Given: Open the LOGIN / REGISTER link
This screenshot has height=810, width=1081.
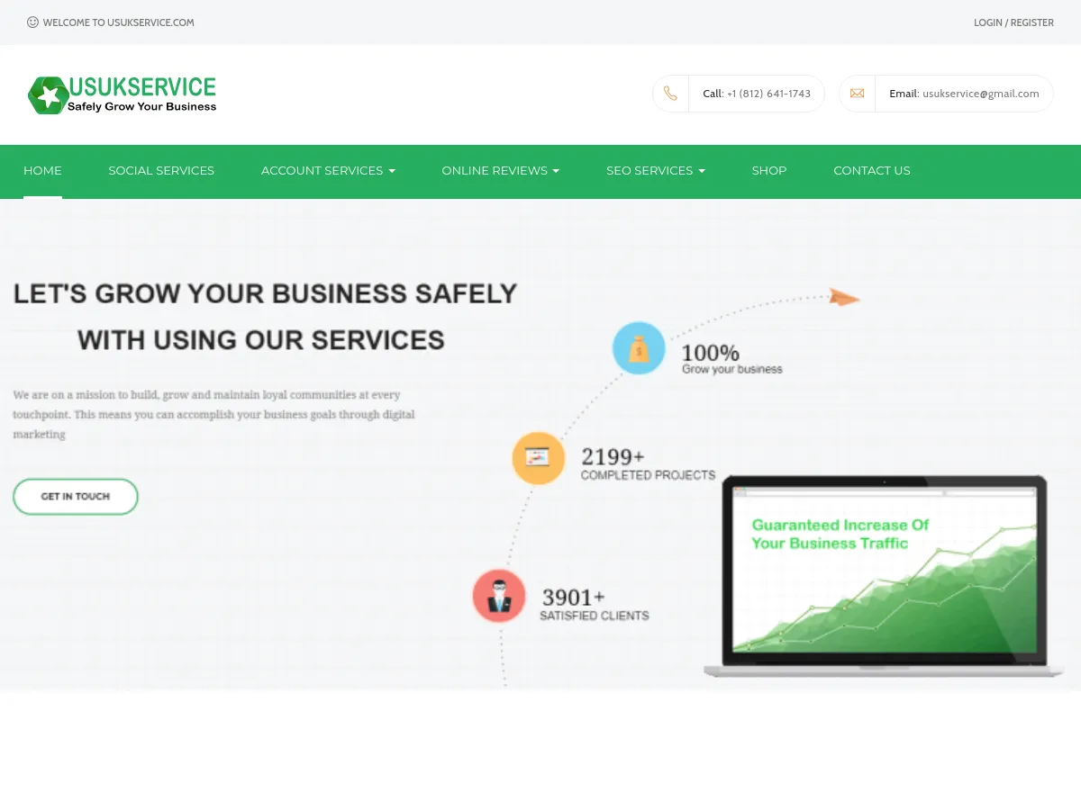Looking at the screenshot, I should [x=1013, y=22].
